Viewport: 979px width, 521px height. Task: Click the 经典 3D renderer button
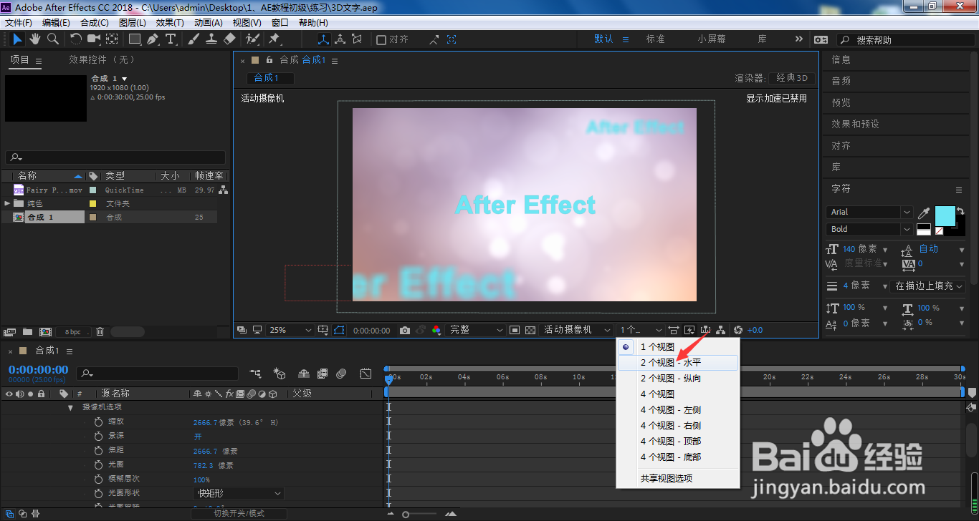[x=793, y=78]
